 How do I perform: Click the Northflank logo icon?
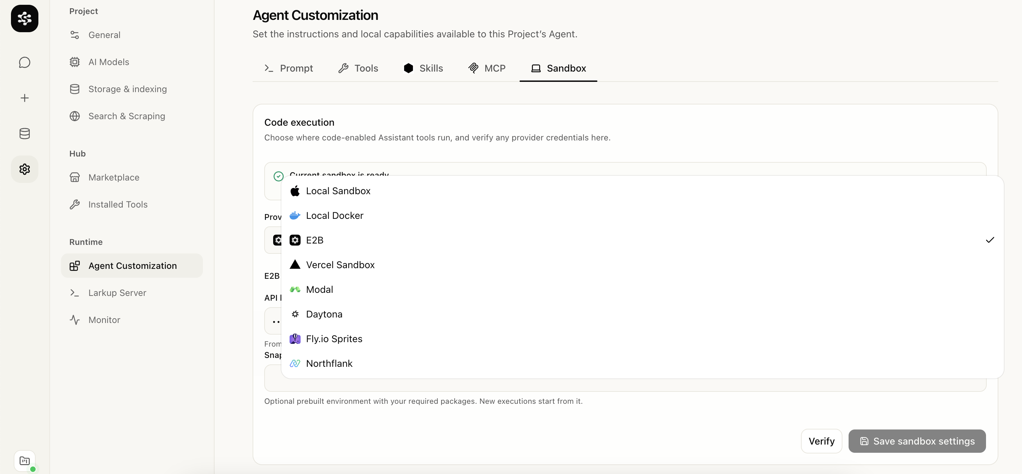[295, 363]
